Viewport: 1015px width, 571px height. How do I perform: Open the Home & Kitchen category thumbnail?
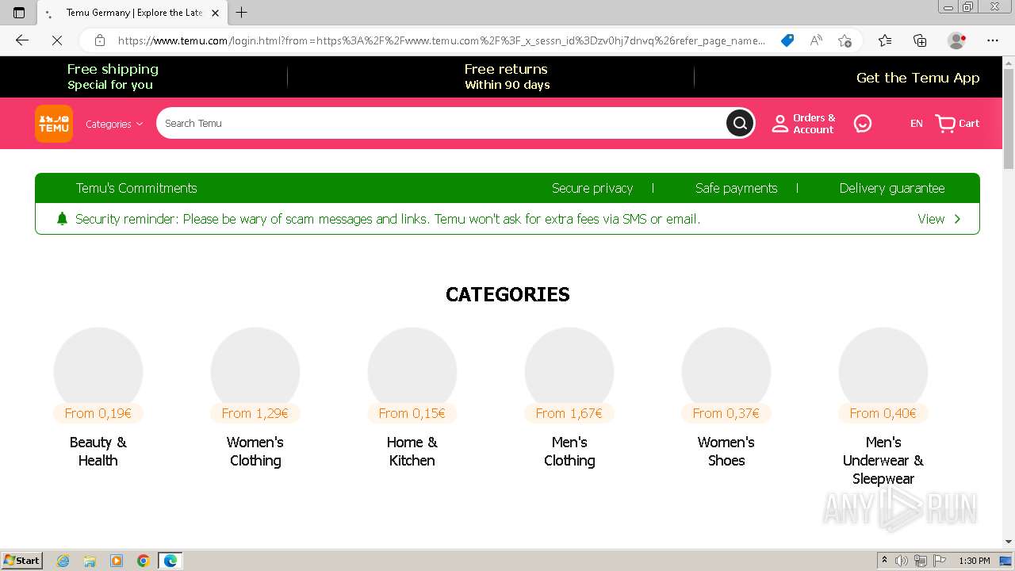pyautogui.click(x=412, y=371)
